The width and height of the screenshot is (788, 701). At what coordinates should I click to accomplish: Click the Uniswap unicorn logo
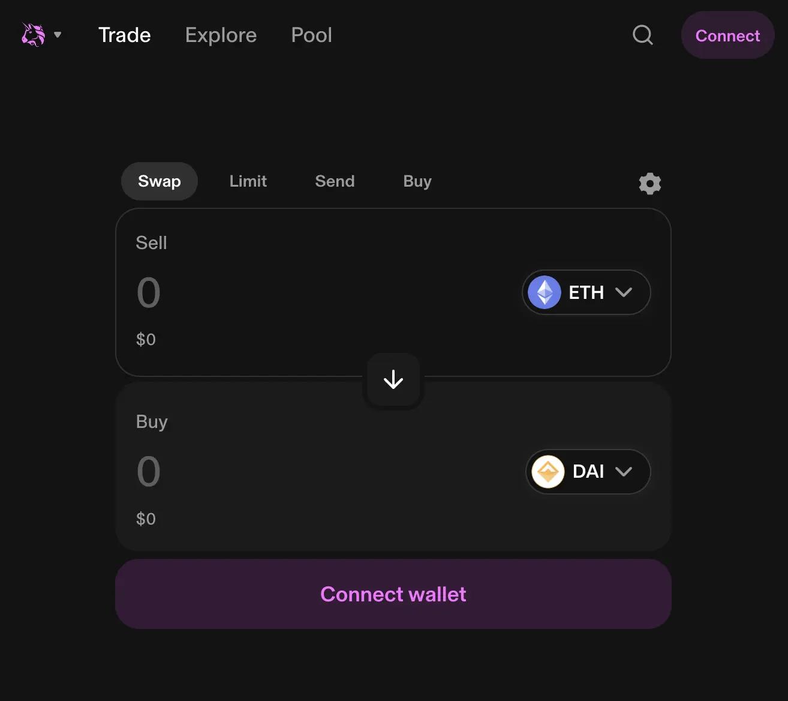34,35
